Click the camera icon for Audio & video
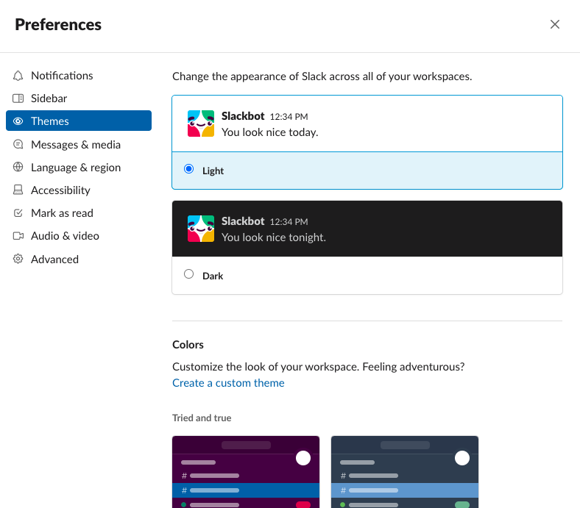 pos(18,236)
